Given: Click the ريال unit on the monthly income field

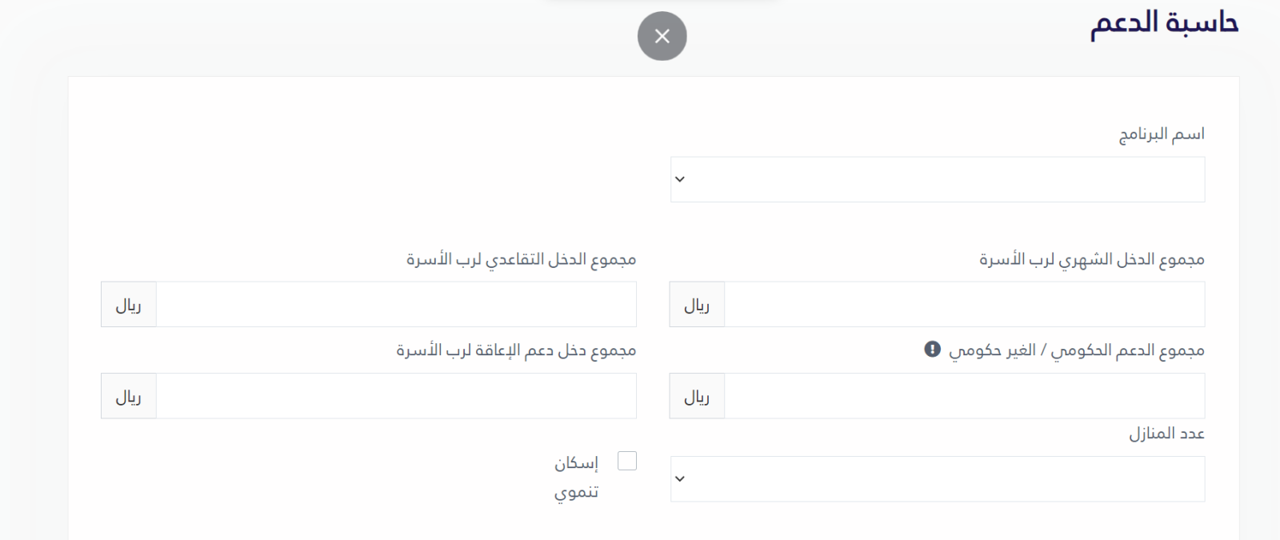Looking at the screenshot, I should coord(697,305).
